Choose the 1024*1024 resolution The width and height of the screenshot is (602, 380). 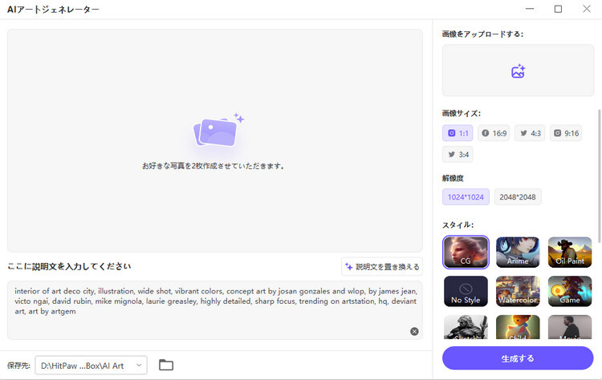click(466, 197)
